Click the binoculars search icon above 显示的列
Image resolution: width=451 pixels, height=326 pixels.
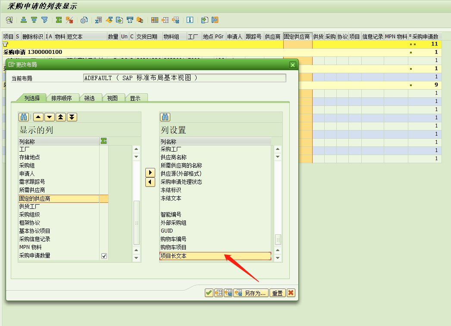coord(24,117)
